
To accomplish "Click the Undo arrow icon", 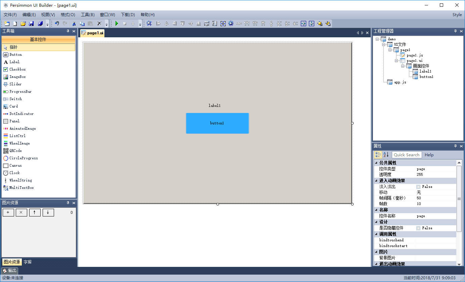I will click(x=57, y=24).
